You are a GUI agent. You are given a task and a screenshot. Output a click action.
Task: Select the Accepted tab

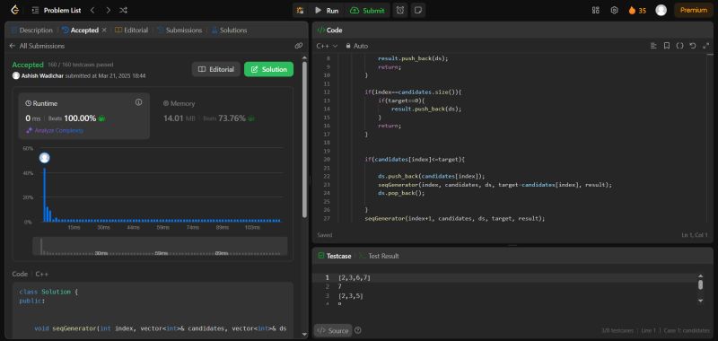[80, 31]
